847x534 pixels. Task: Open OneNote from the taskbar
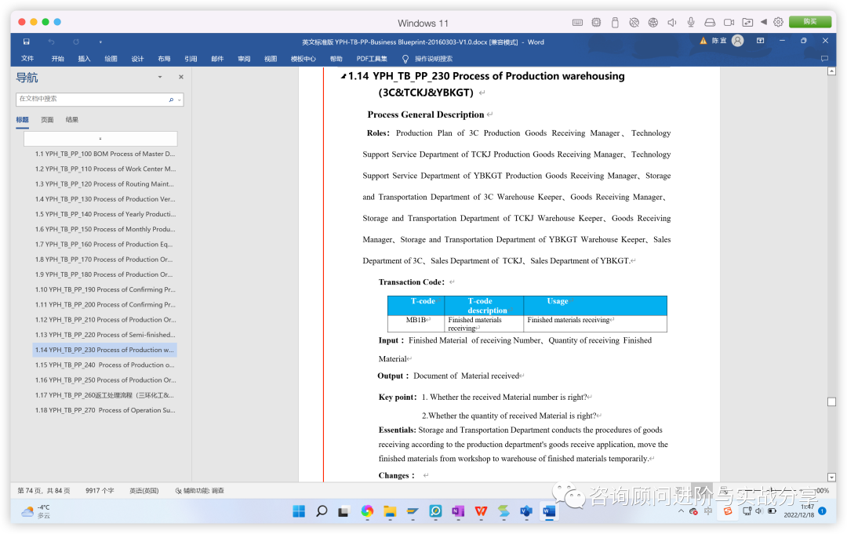(458, 510)
